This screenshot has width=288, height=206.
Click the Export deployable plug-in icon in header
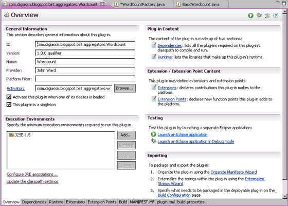267,15
